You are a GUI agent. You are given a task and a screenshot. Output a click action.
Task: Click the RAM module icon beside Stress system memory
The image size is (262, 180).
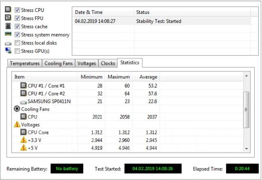tap(8, 34)
